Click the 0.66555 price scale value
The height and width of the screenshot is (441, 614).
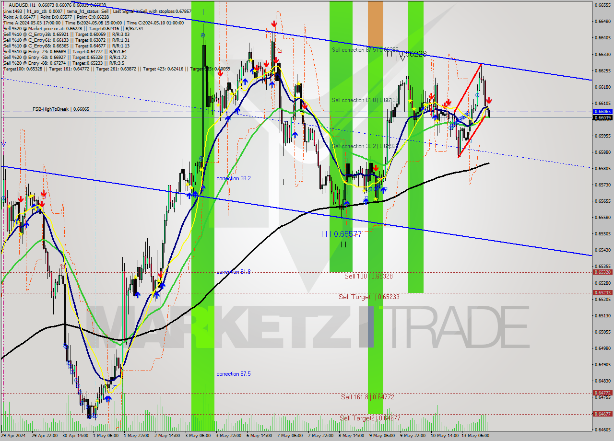pyautogui.click(x=602, y=5)
